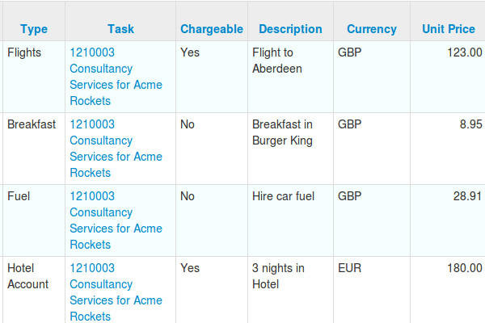Open the task link in Flights row

point(116,77)
